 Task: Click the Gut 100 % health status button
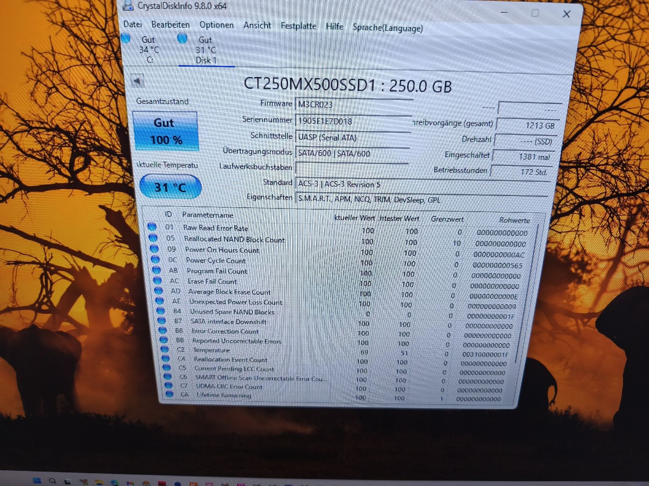[x=165, y=131]
